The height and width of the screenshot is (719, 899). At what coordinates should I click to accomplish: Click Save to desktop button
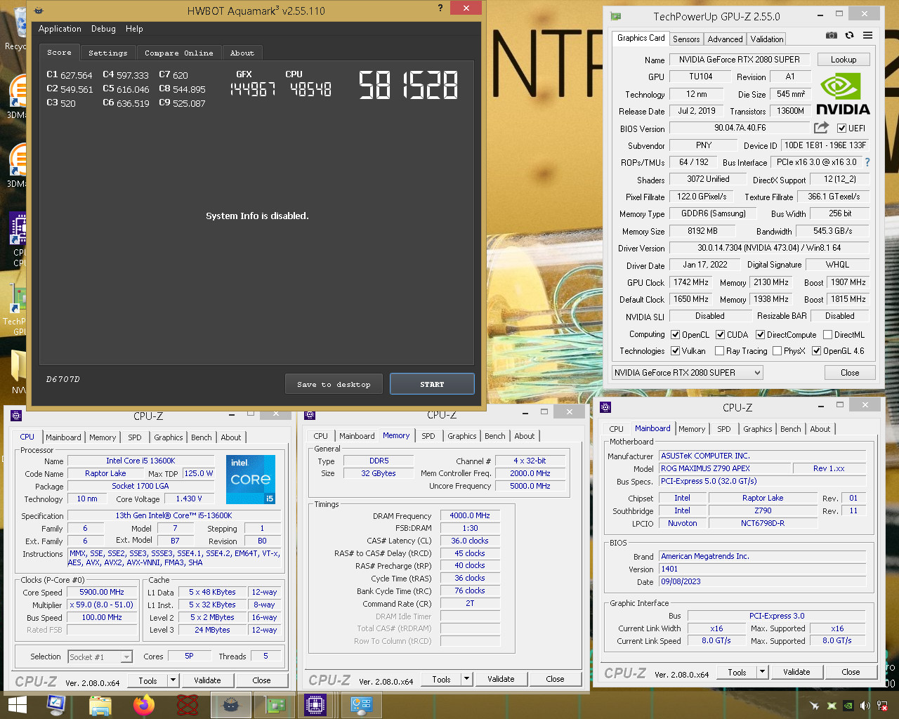(334, 384)
